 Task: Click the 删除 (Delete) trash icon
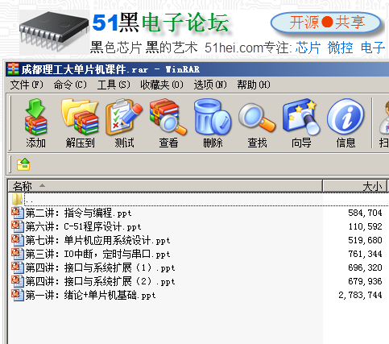point(213,123)
